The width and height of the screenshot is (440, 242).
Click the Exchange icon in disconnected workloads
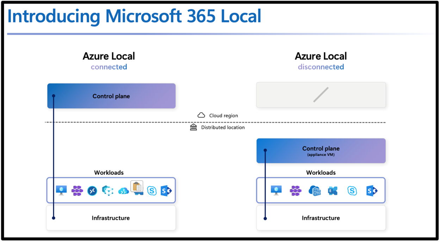333,191
